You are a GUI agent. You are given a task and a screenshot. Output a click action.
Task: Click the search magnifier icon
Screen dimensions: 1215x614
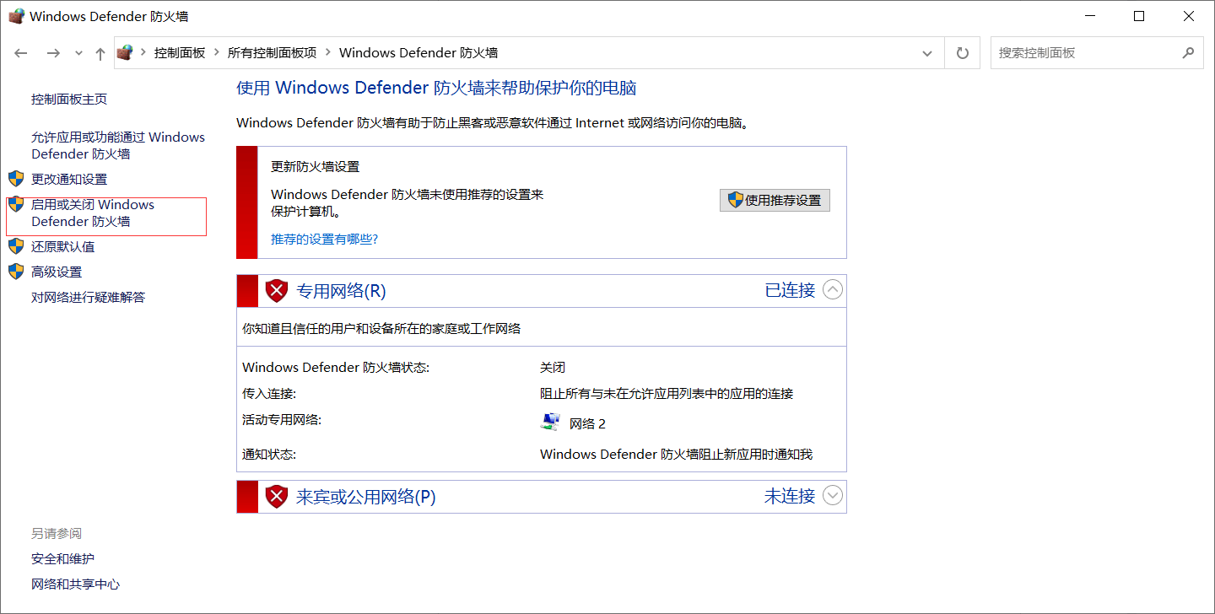[1188, 52]
